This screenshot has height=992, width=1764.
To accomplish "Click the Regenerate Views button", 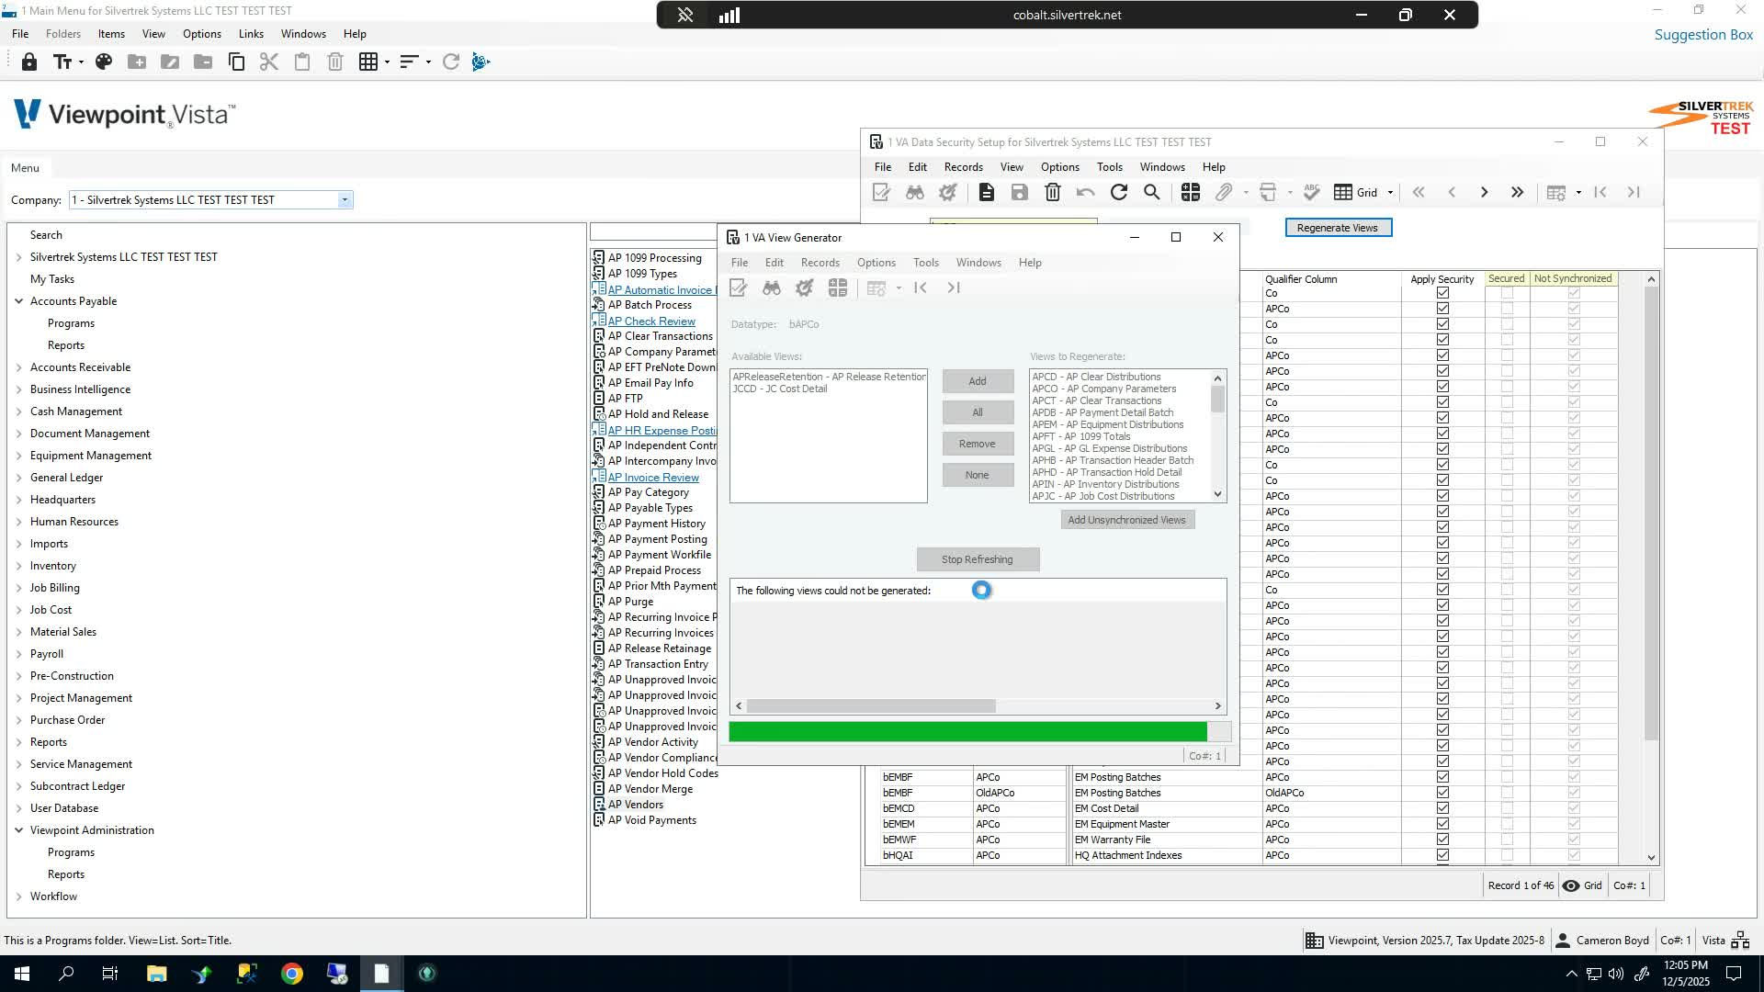I will point(1338,228).
